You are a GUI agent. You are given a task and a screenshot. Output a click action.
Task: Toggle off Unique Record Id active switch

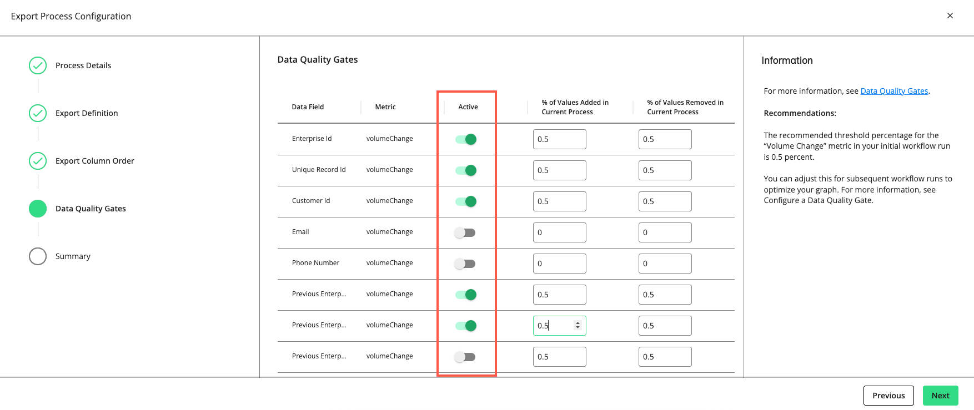466,170
